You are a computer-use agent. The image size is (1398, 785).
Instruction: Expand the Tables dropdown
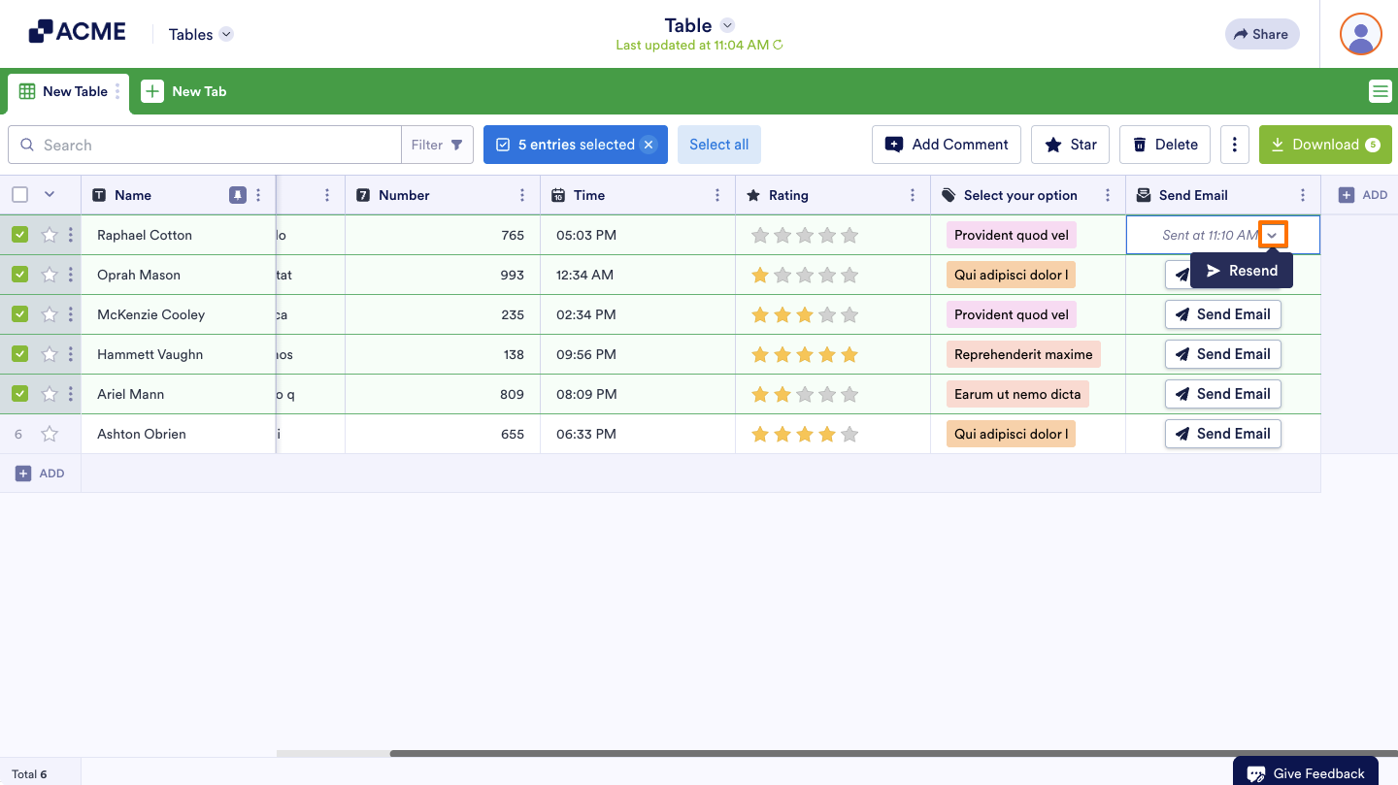[226, 34]
